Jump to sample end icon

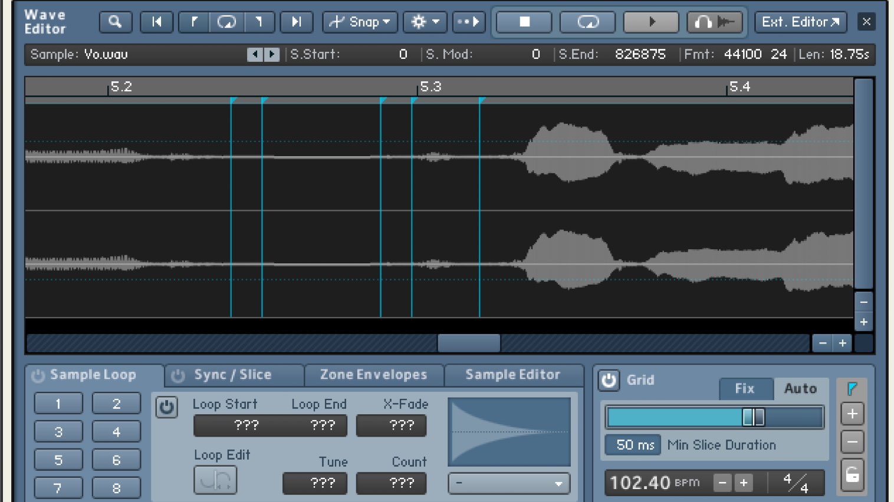point(296,22)
